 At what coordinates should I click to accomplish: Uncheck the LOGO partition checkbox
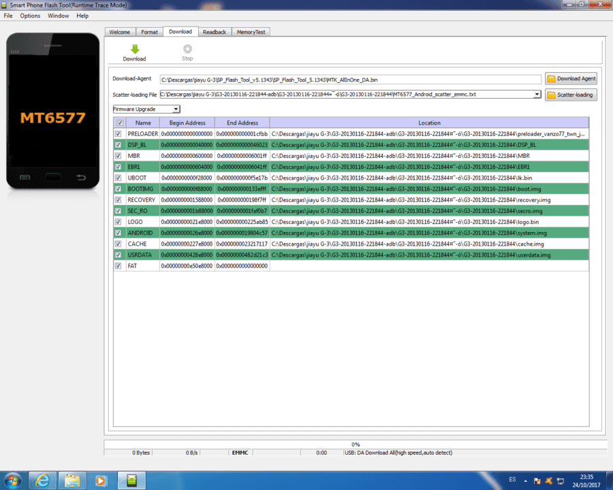(118, 222)
